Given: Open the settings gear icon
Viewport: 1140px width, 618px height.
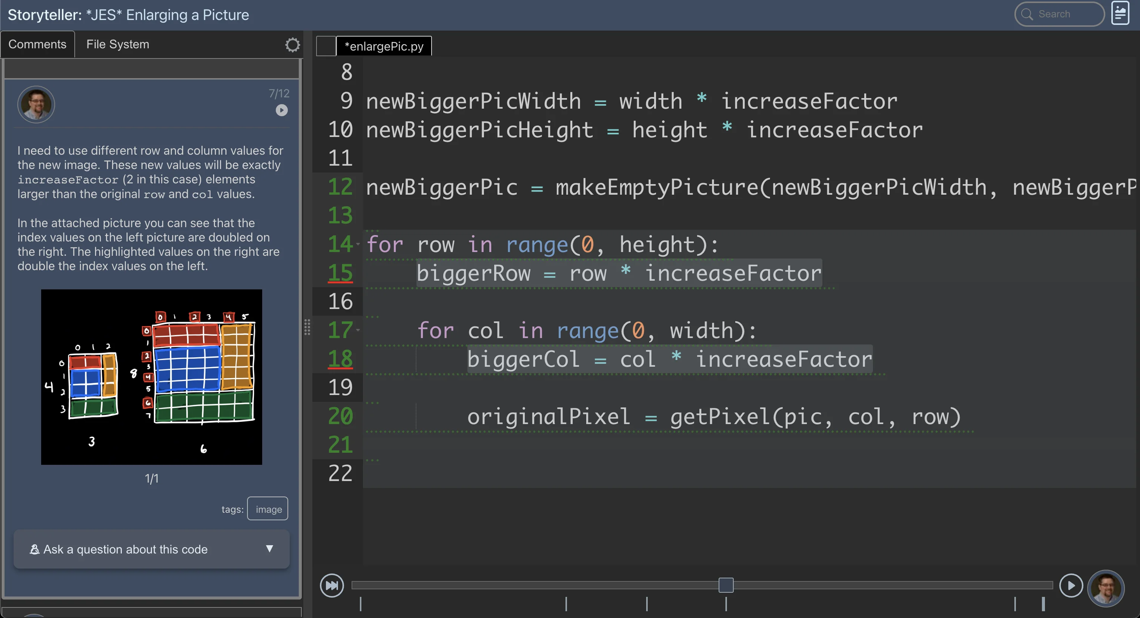Looking at the screenshot, I should tap(292, 45).
